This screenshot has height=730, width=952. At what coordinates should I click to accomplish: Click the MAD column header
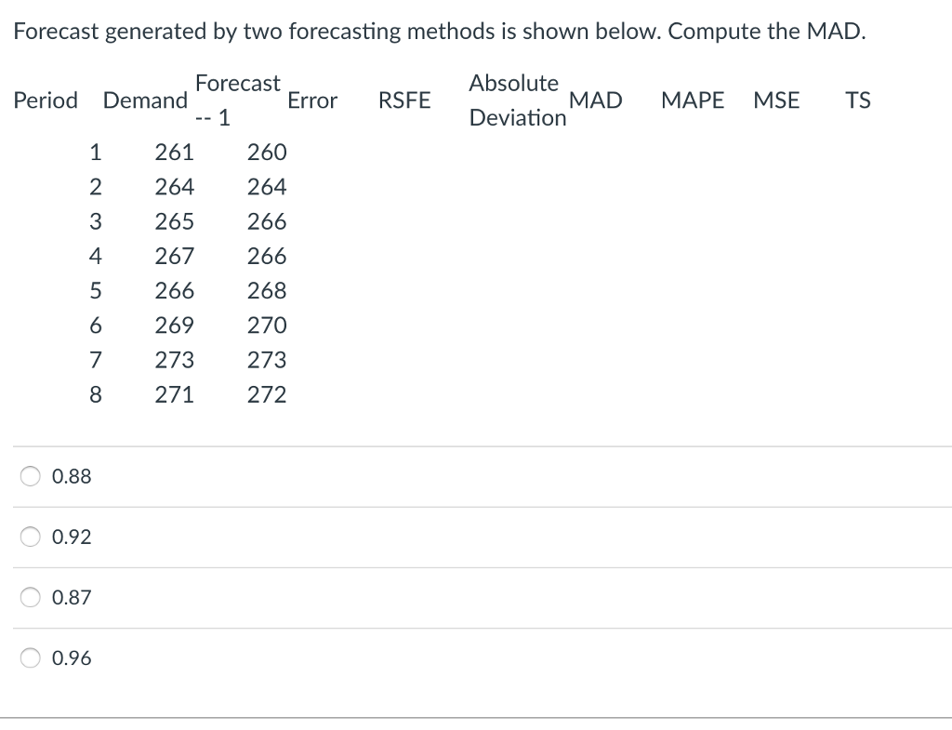595,100
